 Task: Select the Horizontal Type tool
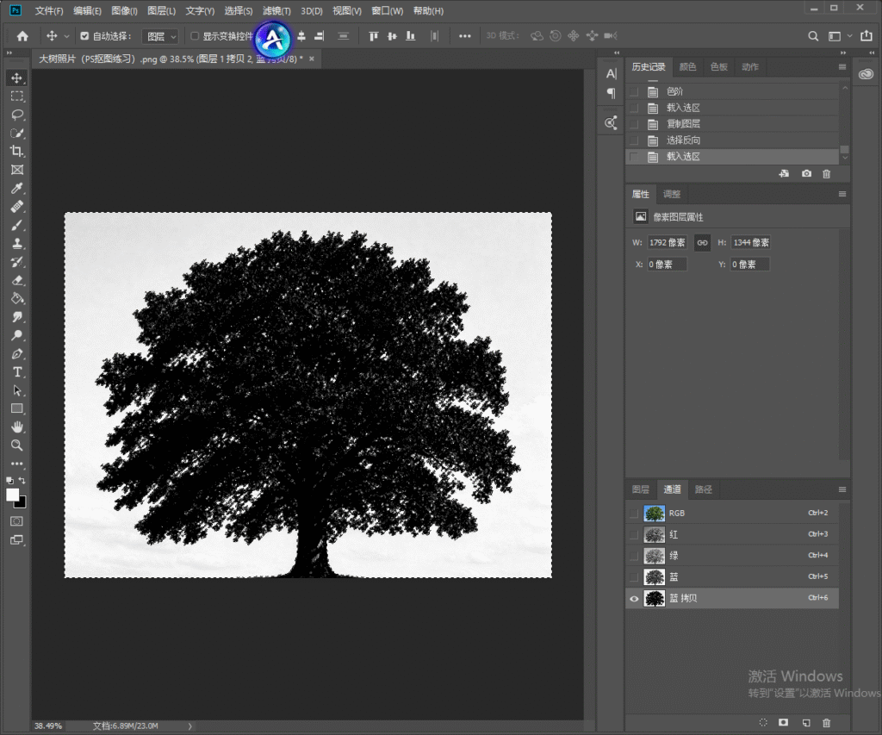pyautogui.click(x=17, y=372)
